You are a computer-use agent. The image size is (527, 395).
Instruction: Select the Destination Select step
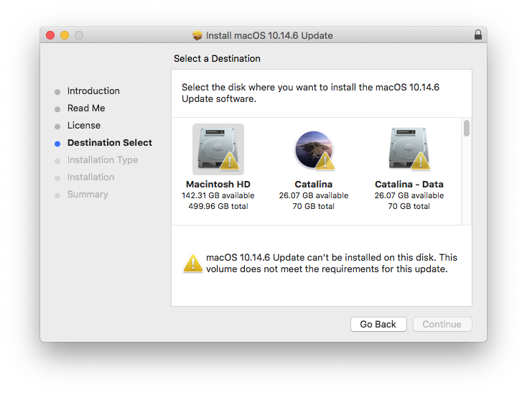110,142
